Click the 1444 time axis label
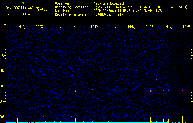 click(x=76, y=26)
